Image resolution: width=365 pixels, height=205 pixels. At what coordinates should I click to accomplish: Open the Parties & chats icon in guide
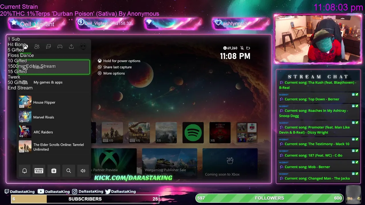48,47
